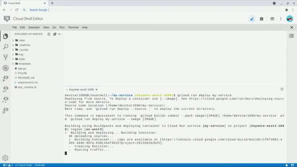The height and width of the screenshot is (167, 297).
Task: Click errors and warnings count in status bar
Action: tap(8, 165)
